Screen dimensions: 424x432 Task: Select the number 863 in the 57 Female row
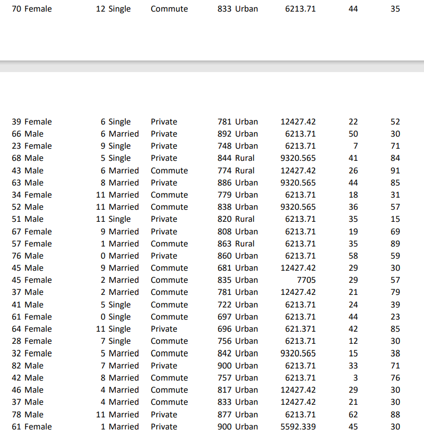click(x=225, y=243)
